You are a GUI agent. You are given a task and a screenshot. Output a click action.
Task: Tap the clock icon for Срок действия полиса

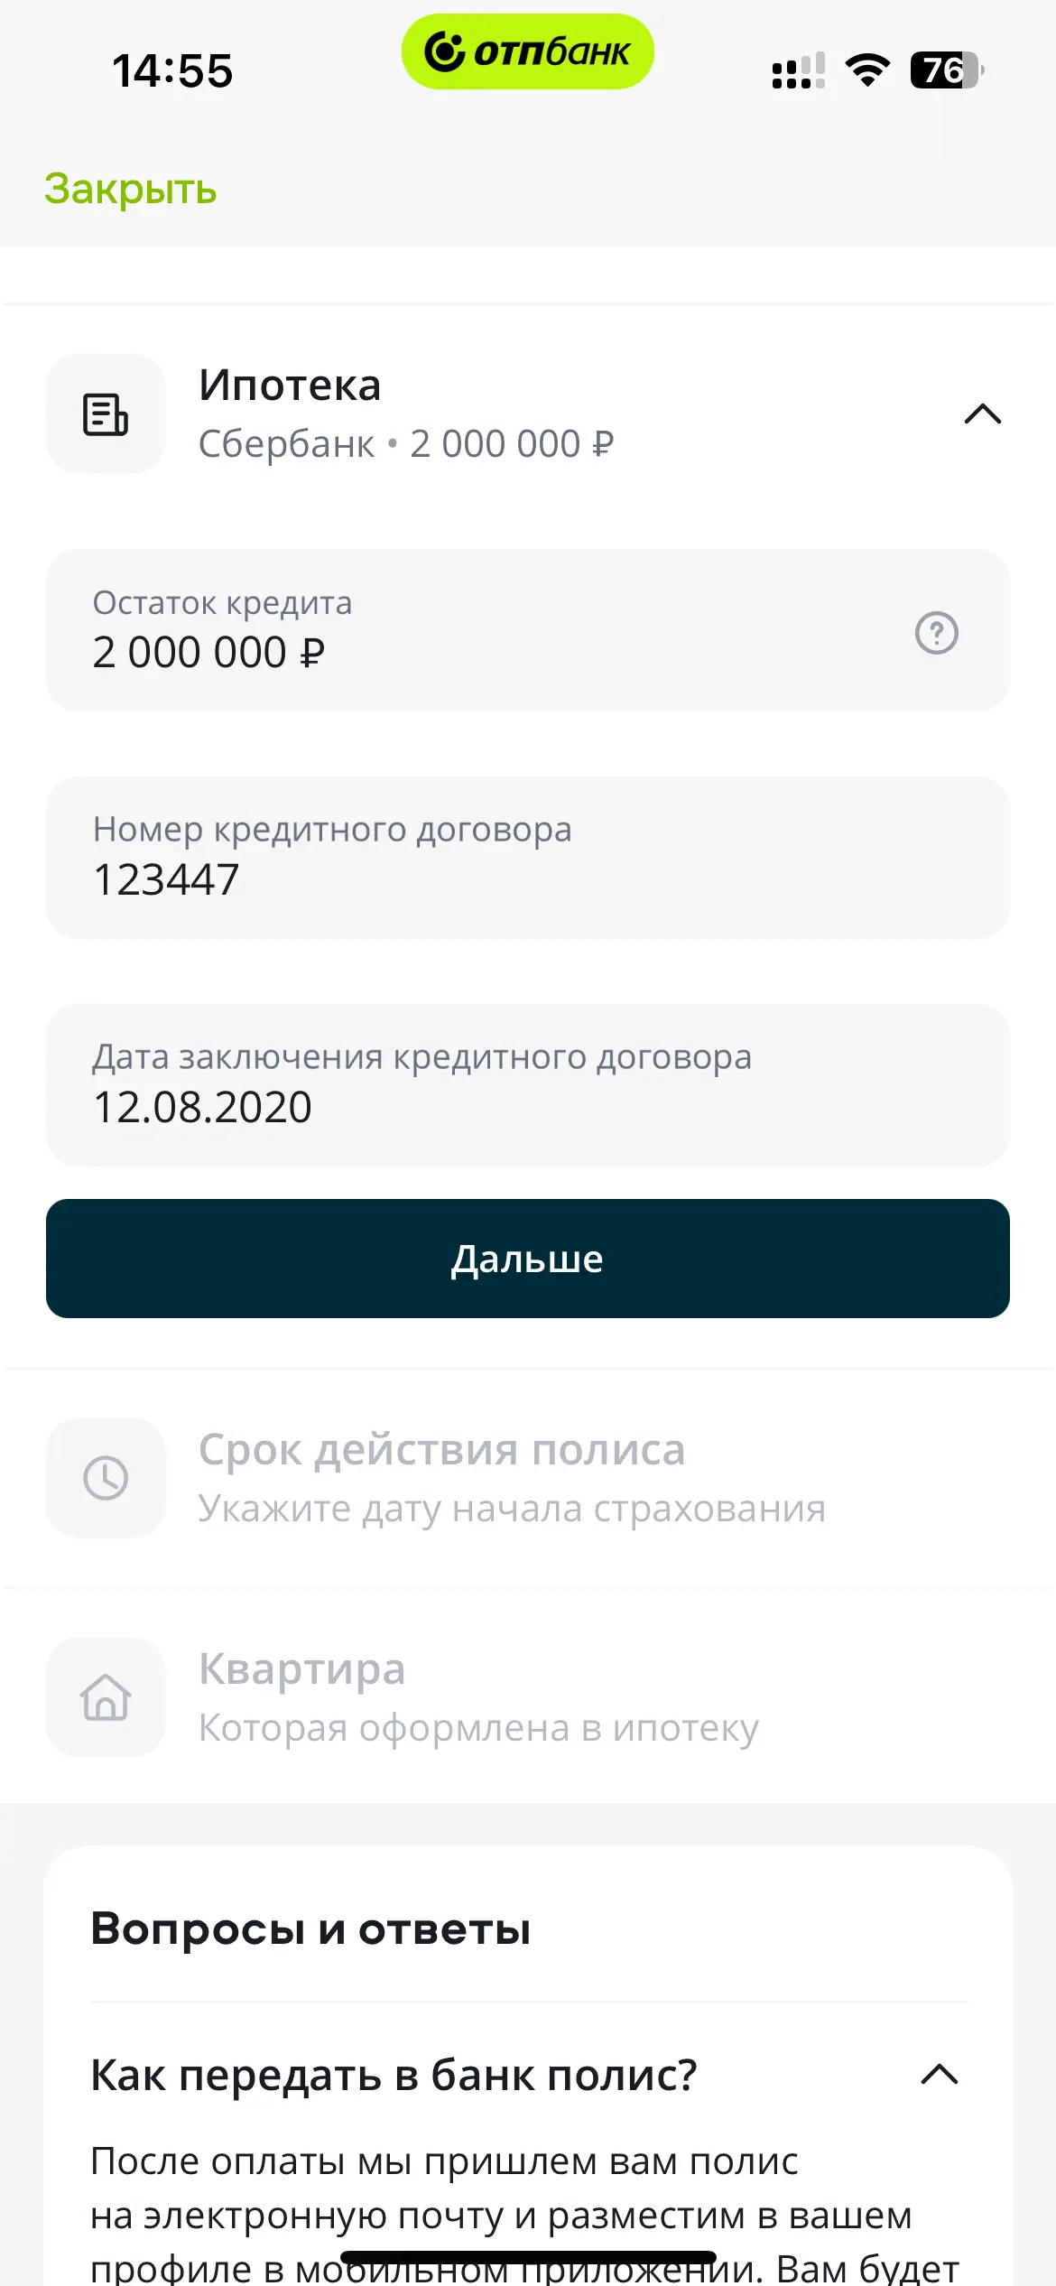click(x=106, y=1478)
